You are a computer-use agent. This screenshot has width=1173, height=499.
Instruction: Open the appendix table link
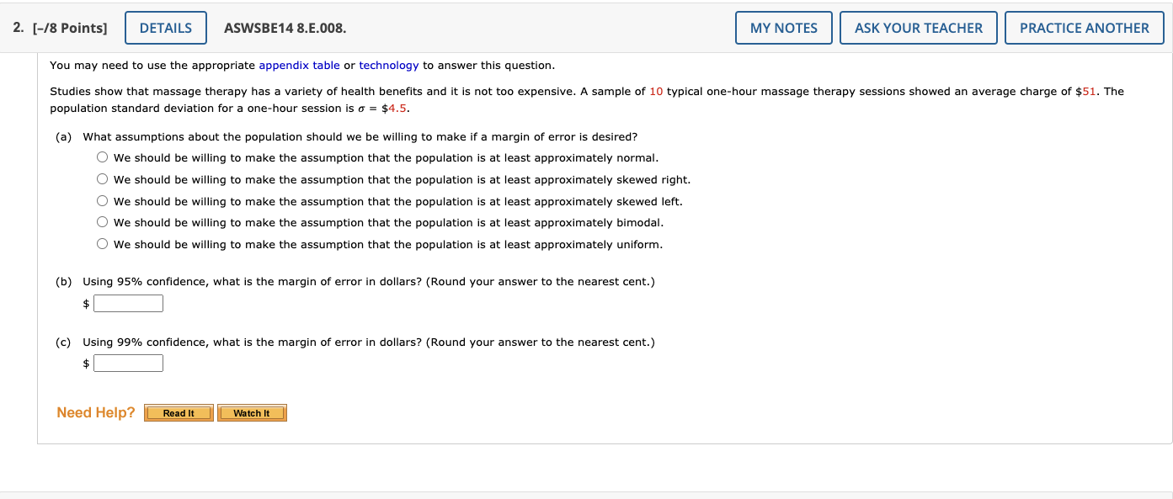tap(299, 65)
